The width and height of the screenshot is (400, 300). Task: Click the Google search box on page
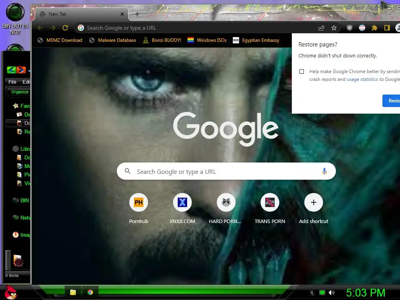pos(226,171)
